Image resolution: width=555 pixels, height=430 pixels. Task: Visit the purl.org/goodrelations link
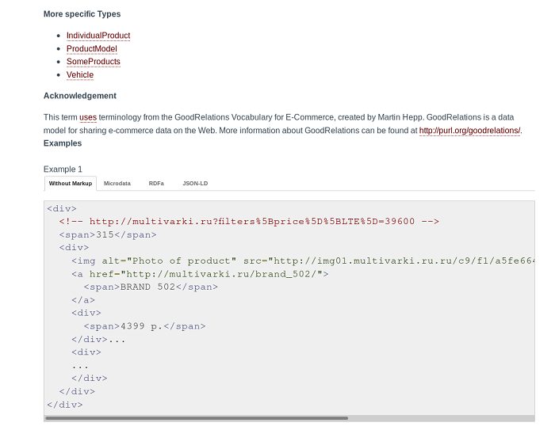click(x=469, y=131)
